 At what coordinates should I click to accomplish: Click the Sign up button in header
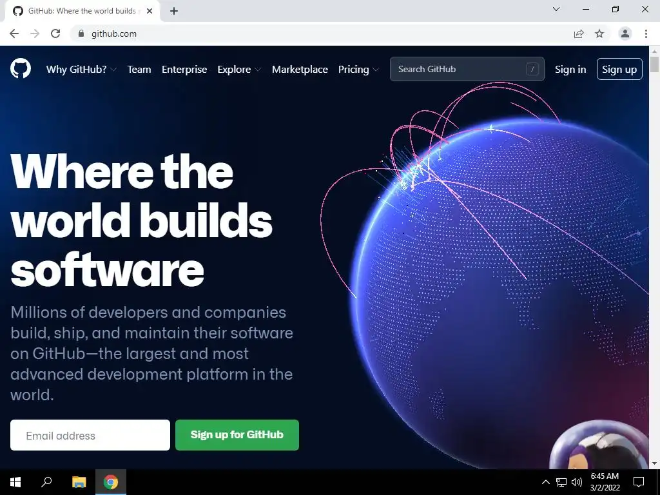pyautogui.click(x=619, y=69)
